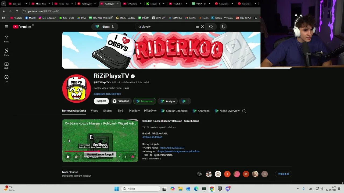Open the Kick - Dodo bookmark
The height and width of the screenshot is (193, 344).
point(66,18)
